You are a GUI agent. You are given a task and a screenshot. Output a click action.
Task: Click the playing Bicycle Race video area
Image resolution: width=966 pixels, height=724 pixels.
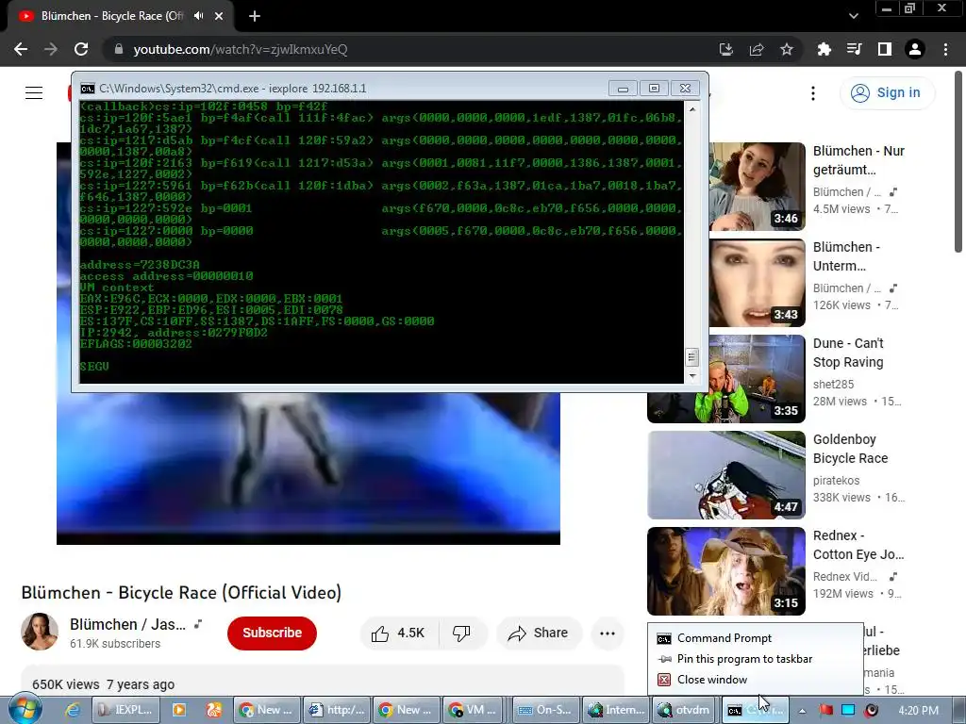click(308, 468)
